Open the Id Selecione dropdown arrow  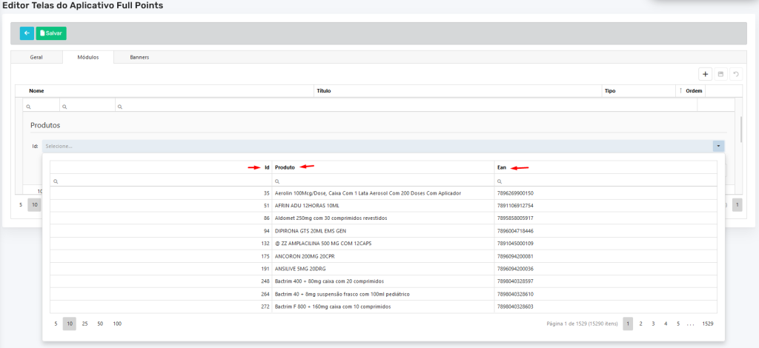coord(719,145)
